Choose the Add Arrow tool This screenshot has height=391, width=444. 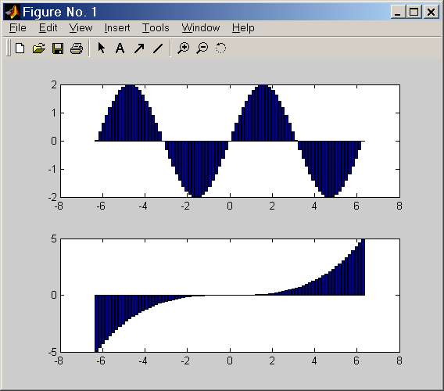pos(139,48)
